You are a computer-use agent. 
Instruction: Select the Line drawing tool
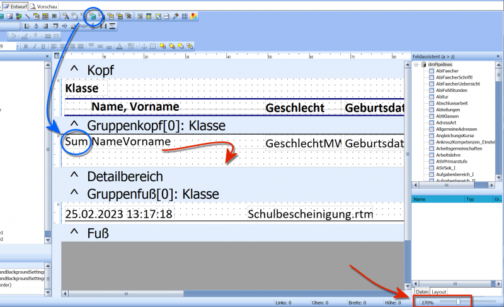click(x=27, y=16)
